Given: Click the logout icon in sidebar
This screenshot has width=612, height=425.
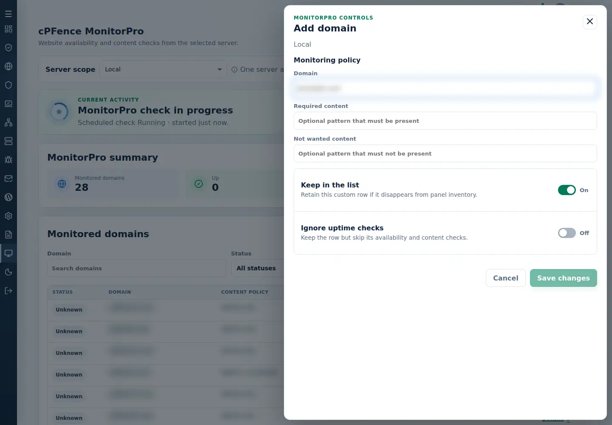Looking at the screenshot, I should pyautogui.click(x=8, y=291).
